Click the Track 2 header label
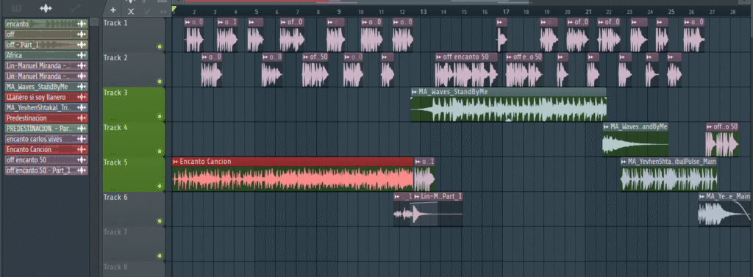The width and height of the screenshot is (753, 277). pos(115,57)
